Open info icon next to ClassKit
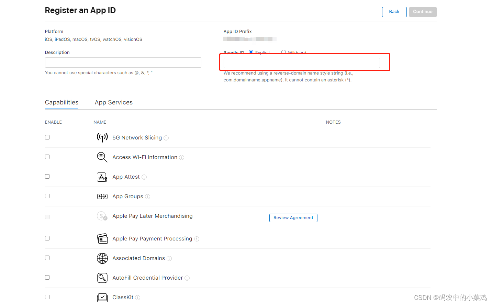 [x=138, y=298]
